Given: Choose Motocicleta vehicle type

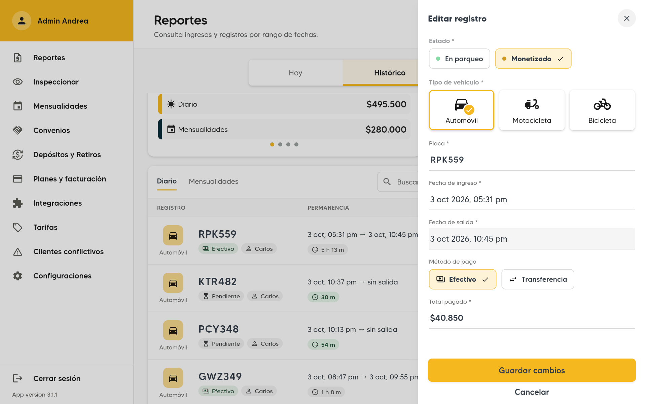Looking at the screenshot, I should (532, 110).
